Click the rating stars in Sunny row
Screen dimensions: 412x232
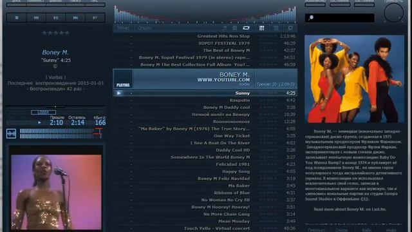pyautogui.click(x=268, y=93)
